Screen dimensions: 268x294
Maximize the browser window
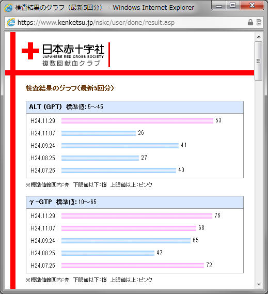[233, 6]
